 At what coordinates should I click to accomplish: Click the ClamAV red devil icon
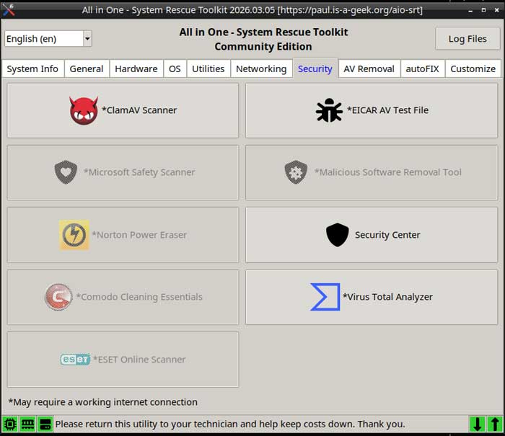(84, 110)
